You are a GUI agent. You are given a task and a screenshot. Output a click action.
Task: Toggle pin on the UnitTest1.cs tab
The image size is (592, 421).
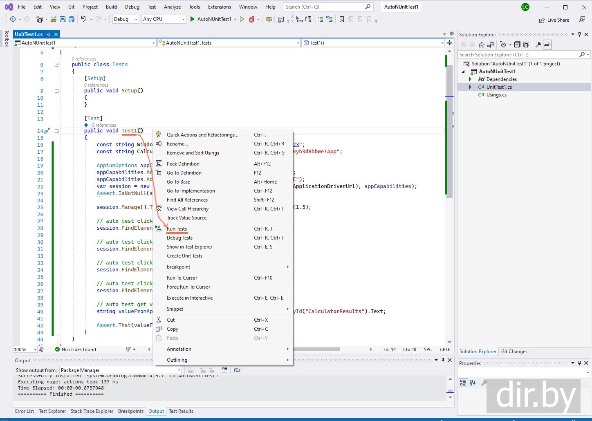pos(48,34)
